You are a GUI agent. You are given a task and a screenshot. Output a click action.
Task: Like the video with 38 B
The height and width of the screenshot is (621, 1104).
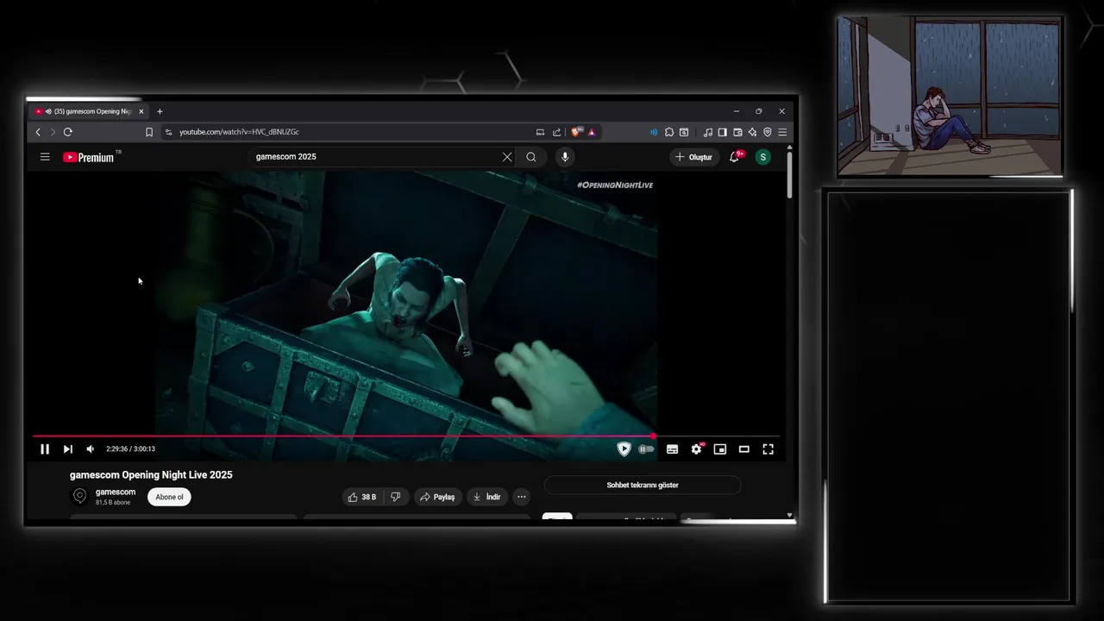pyautogui.click(x=362, y=497)
